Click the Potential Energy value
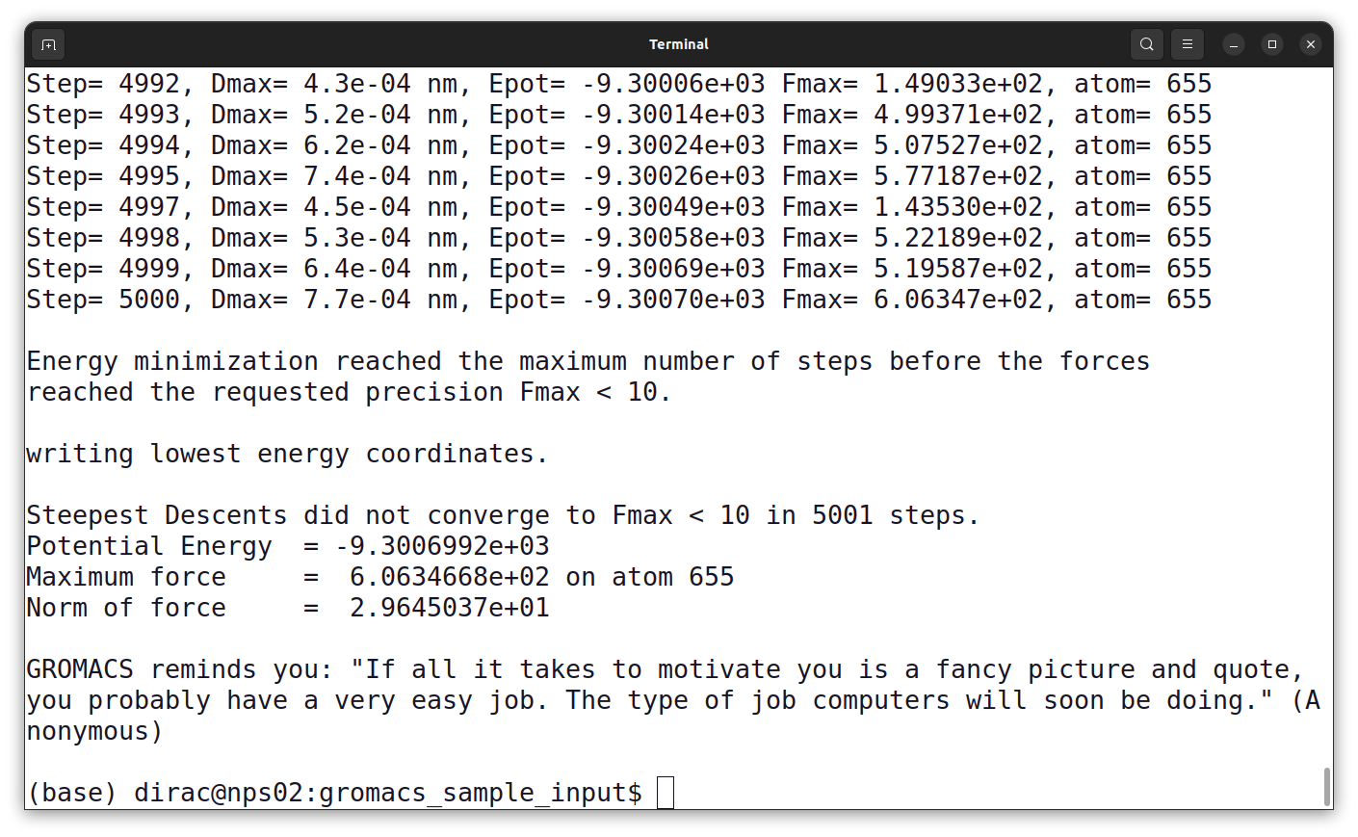The width and height of the screenshot is (1358, 837). tap(442, 546)
